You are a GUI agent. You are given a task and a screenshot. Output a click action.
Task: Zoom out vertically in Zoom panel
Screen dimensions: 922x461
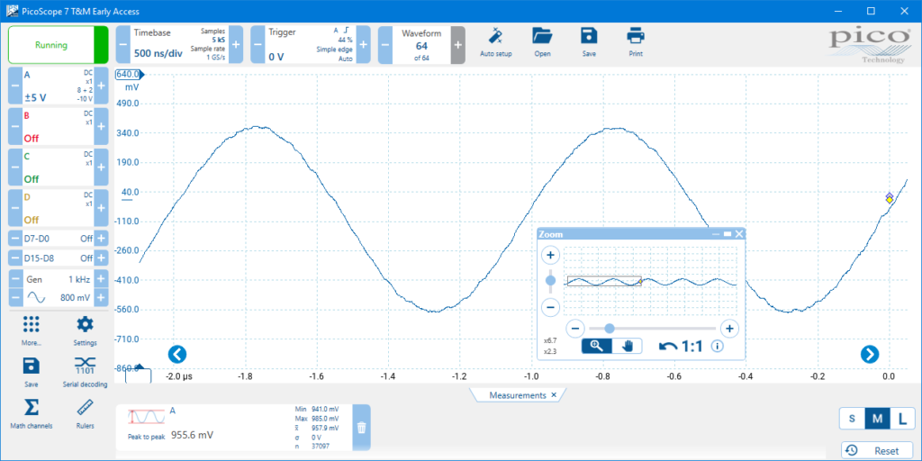[550, 306]
